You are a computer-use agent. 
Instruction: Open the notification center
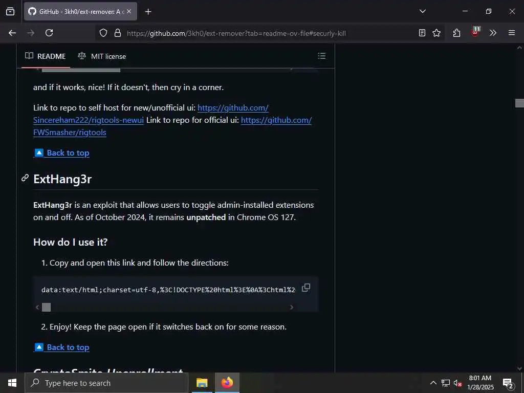(x=508, y=383)
